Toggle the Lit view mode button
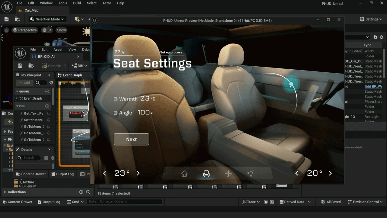Image resolution: width=387 pixels, height=218 pixels. [47, 30]
